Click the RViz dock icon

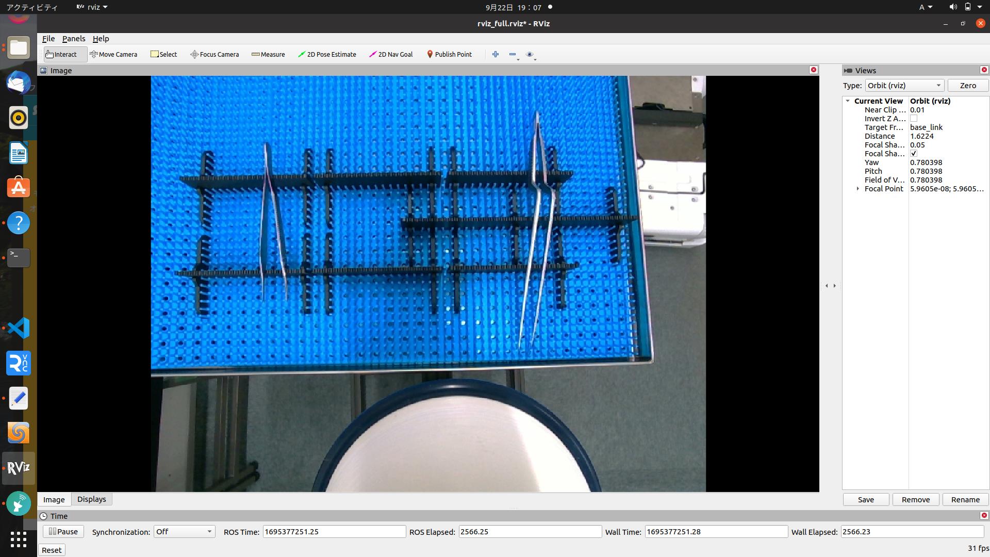[19, 468]
